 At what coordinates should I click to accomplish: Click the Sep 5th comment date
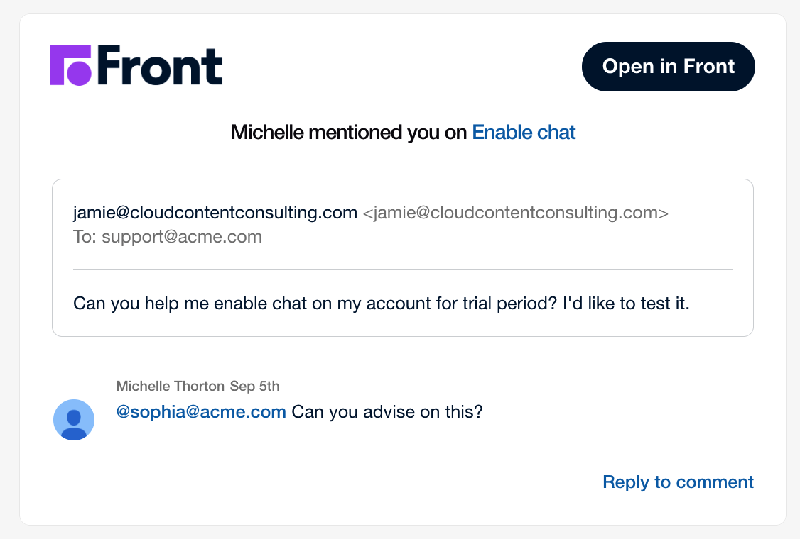(254, 386)
